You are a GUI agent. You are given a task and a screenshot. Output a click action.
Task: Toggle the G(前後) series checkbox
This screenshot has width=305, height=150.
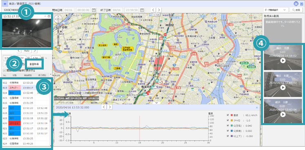click(228, 131)
